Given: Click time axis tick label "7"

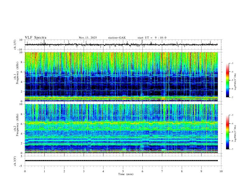Looking at the screenshot, I should click(x=162, y=171).
